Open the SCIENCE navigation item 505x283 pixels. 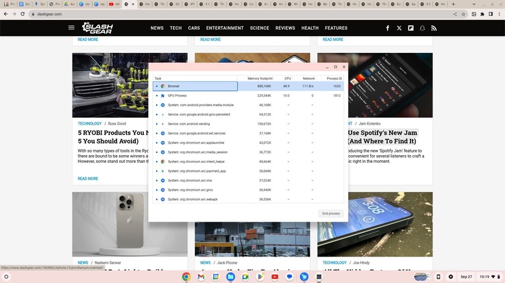click(260, 28)
